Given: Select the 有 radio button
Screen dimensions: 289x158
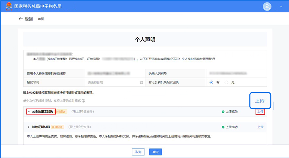Looking at the screenshot, I should (211, 83).
